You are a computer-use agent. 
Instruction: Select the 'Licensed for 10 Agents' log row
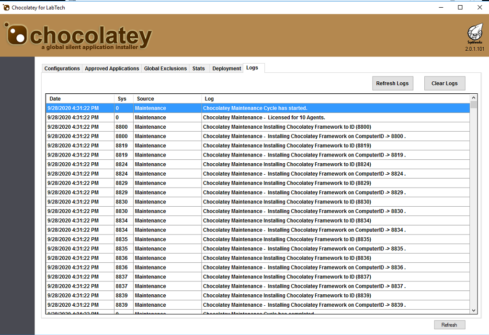(264, 118)
